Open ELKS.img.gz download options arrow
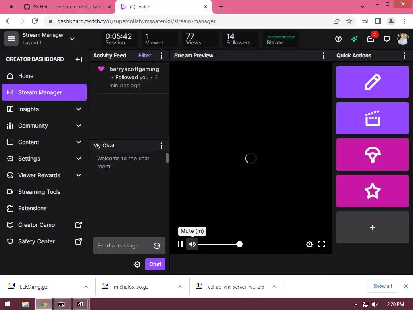This screenshot has height=310, width=413. pos(86,287)
